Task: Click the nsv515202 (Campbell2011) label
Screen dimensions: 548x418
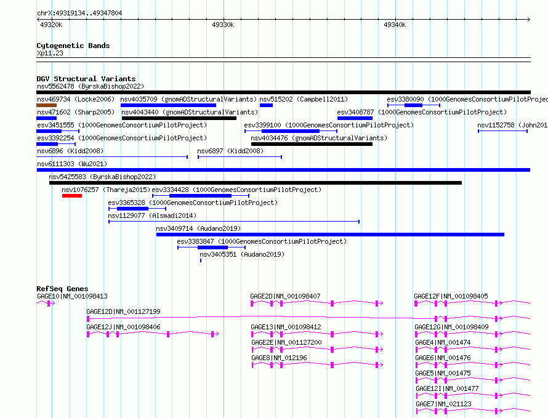Action: coord(304,99)
